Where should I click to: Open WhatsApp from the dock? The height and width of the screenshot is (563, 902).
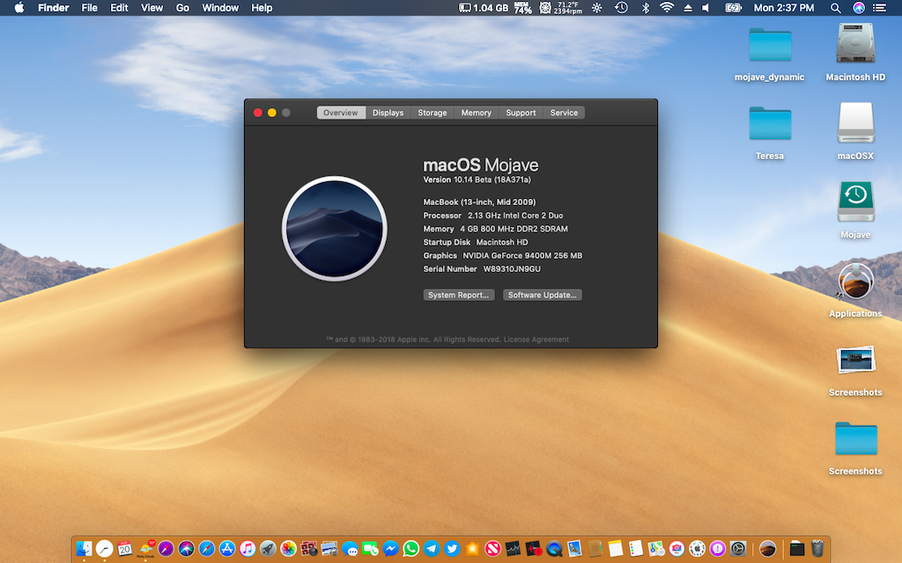[410, 549]
